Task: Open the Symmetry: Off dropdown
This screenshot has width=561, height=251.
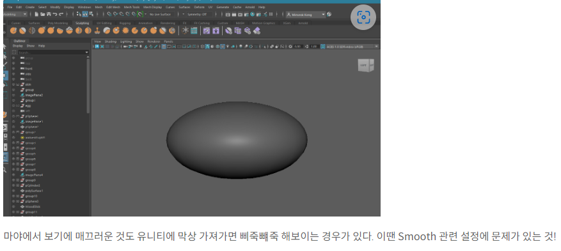Action: tap(199, 14)
